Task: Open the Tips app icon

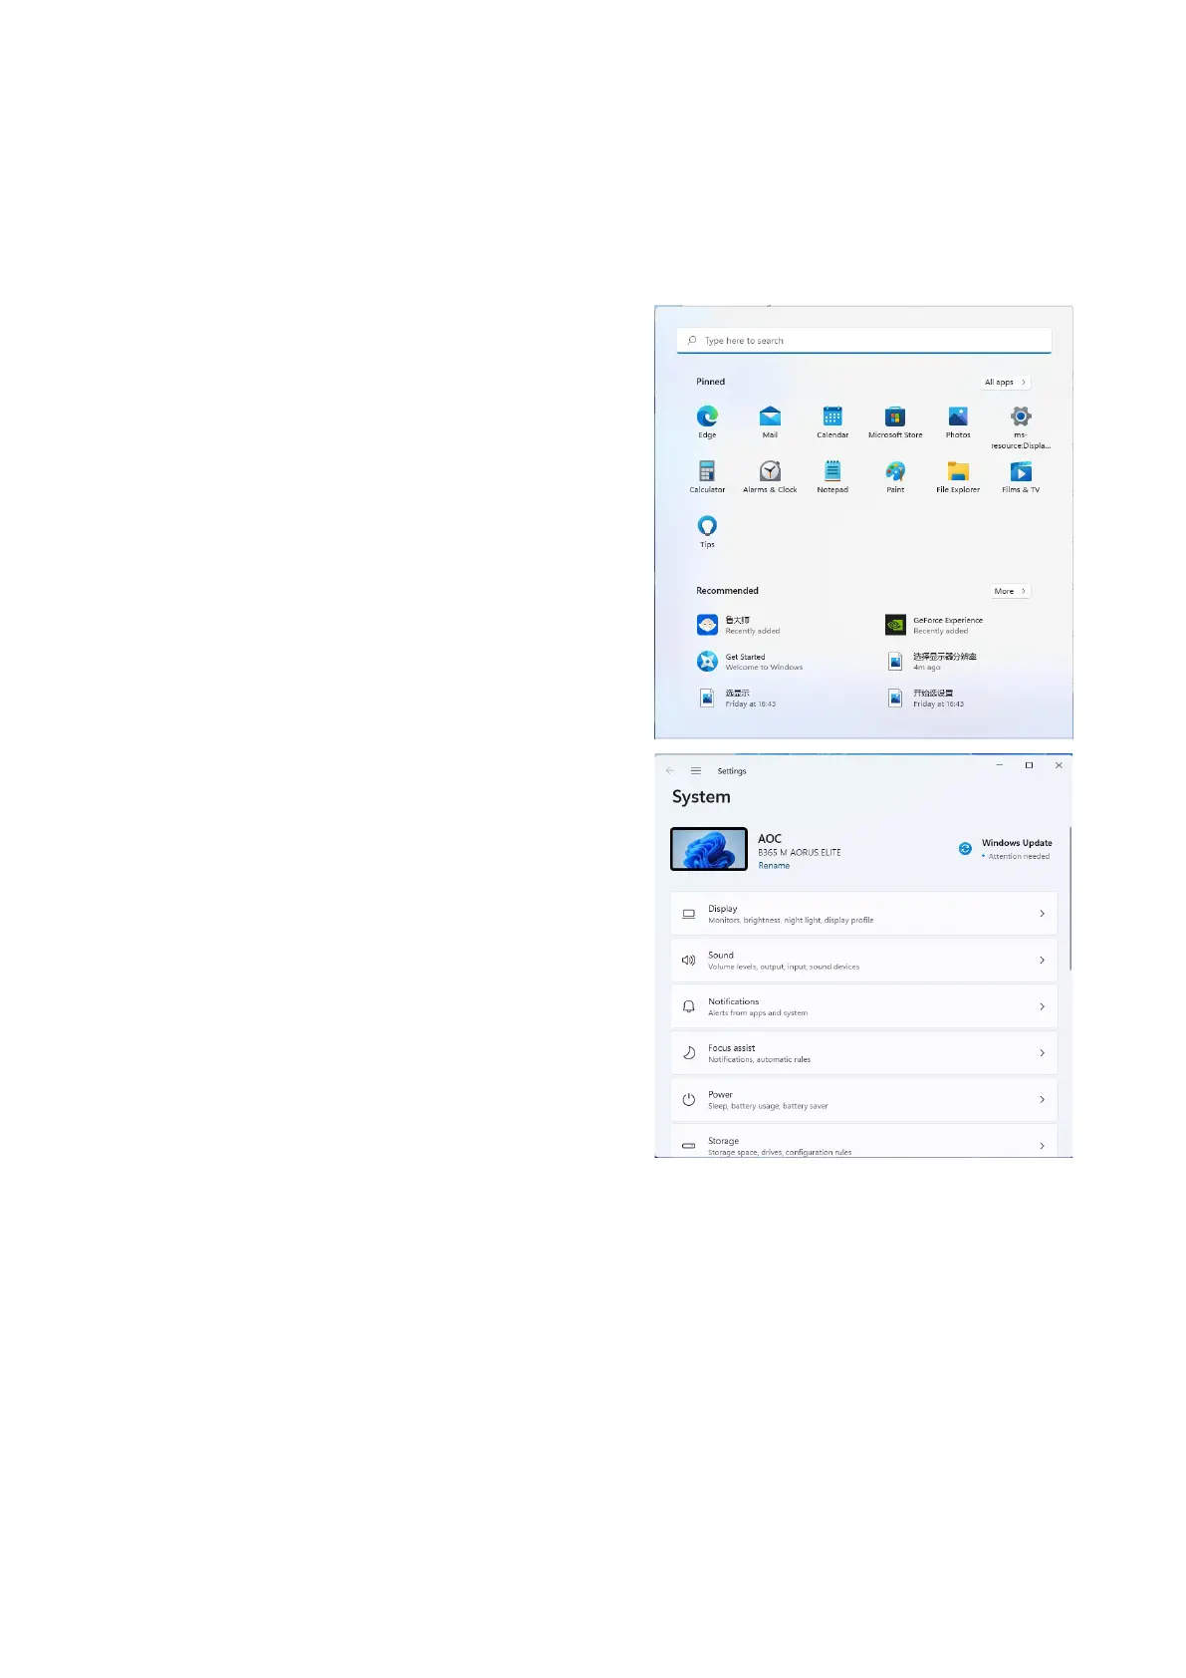Action: click(707, 527)
